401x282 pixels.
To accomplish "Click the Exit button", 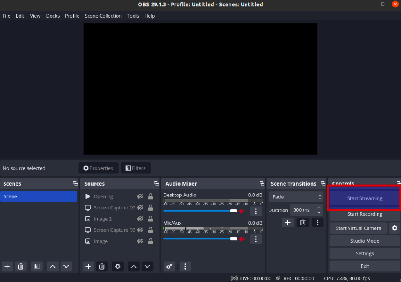I will [365, 266].
